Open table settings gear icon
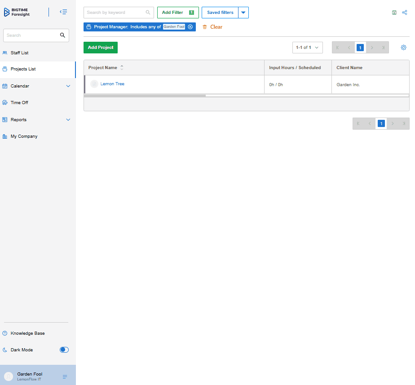Viewport: 415px width, 385px height. (x=403, y=48)
